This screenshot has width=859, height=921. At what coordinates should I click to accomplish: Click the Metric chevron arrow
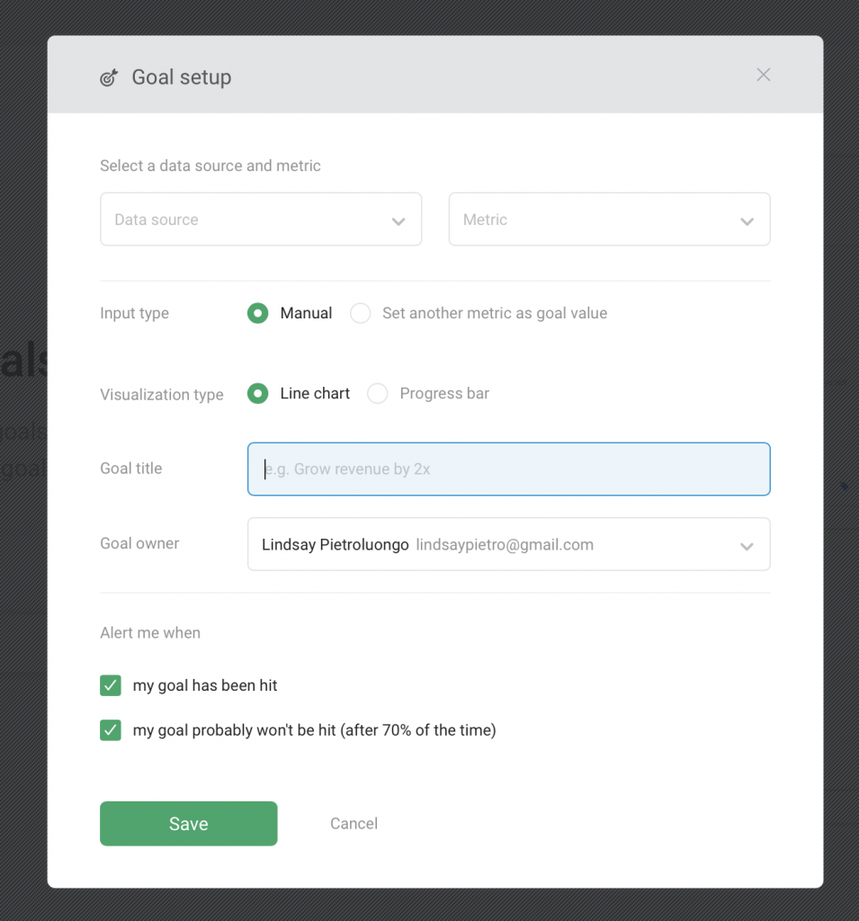[747, 221]
